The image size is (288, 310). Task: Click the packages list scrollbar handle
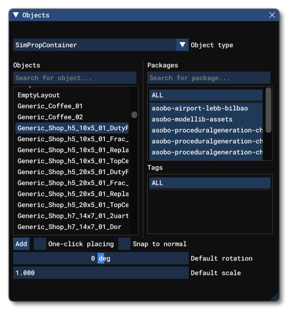(x=268, y=110)
